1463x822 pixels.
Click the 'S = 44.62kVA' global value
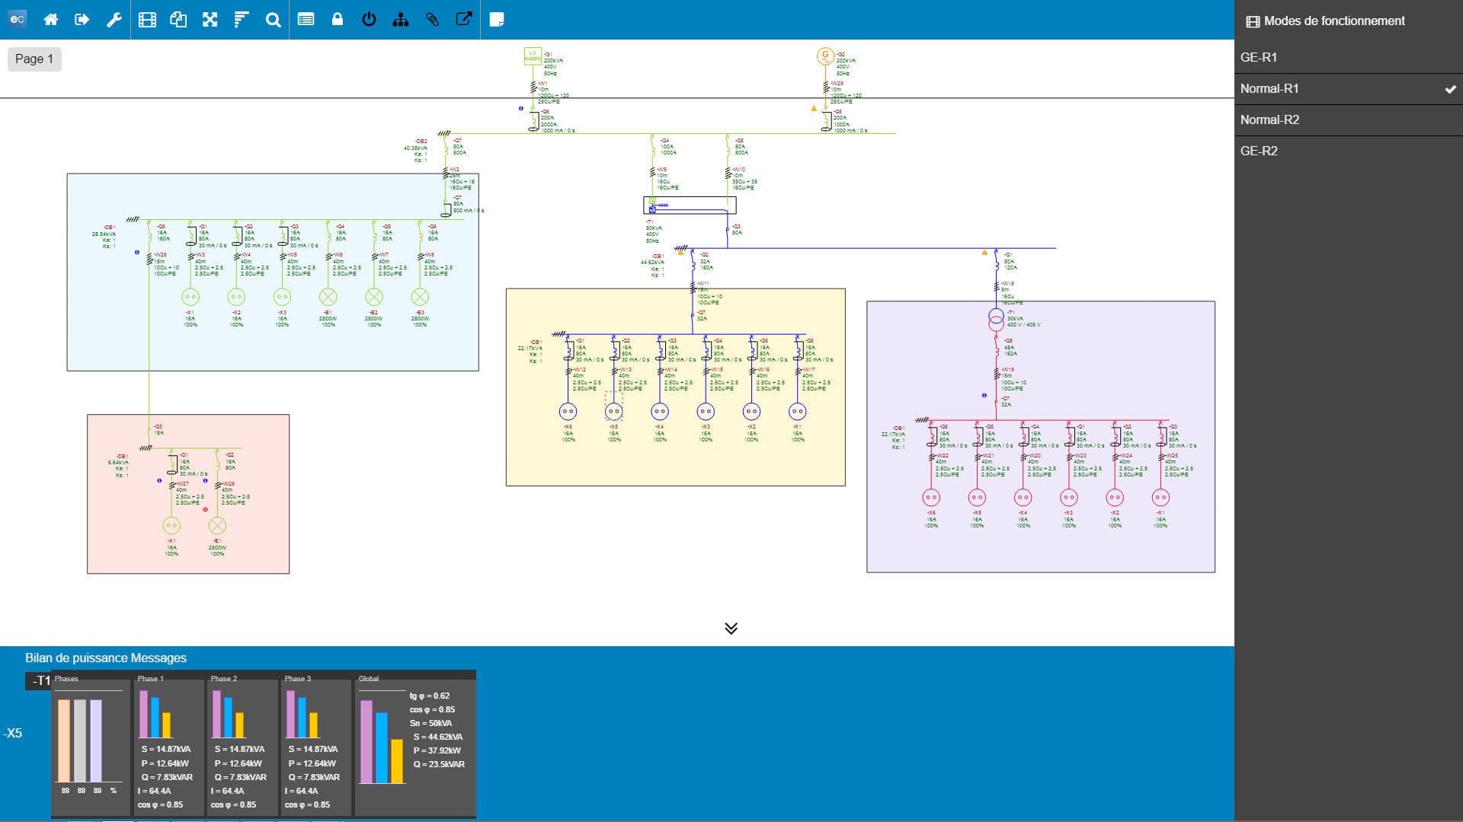coord(437,737)
